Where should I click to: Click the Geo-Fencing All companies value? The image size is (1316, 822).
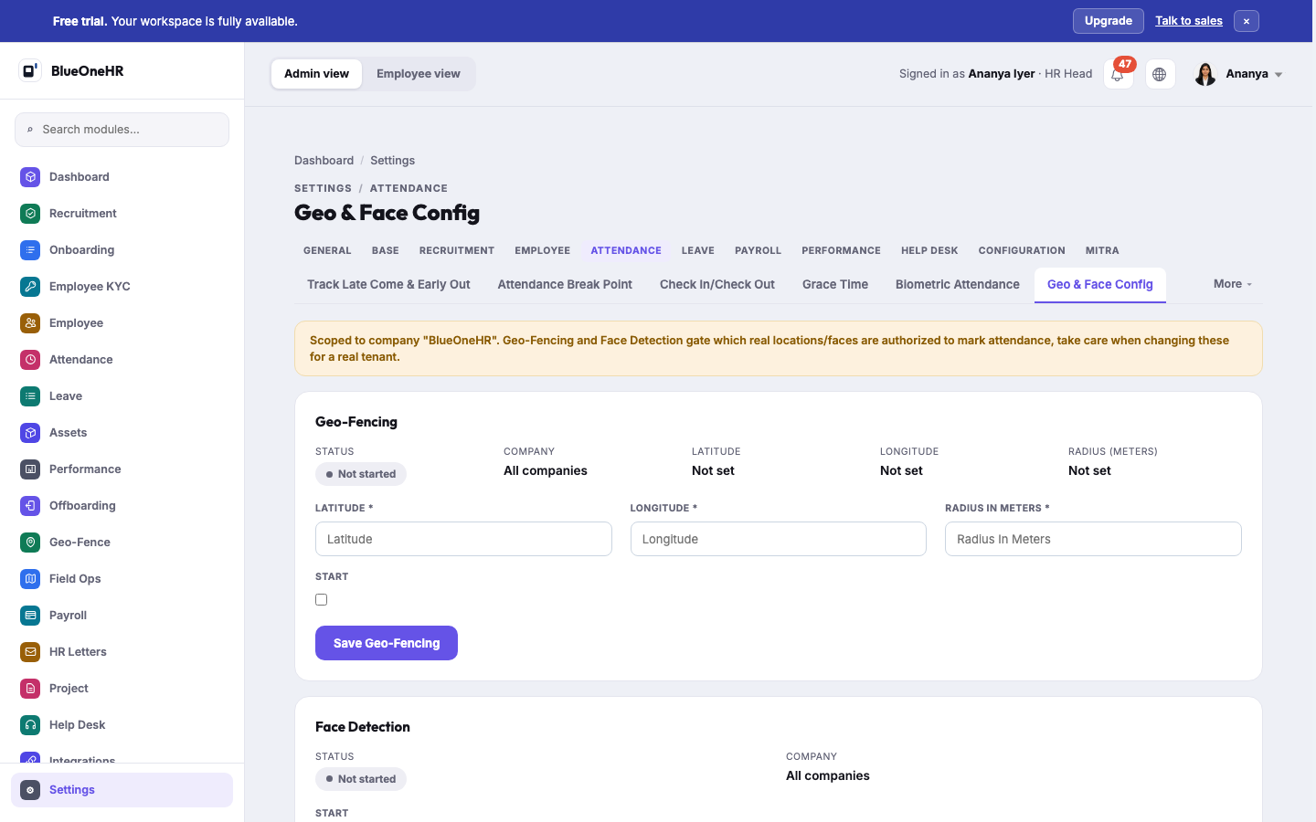pos(546,471)
